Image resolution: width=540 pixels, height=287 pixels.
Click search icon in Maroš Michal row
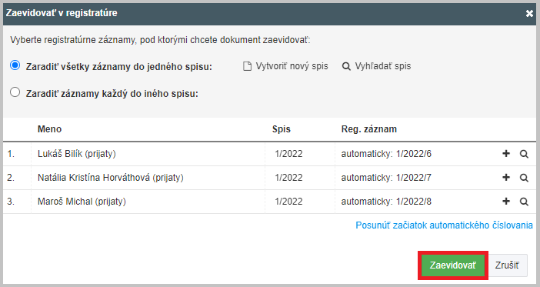click(524, 202)
